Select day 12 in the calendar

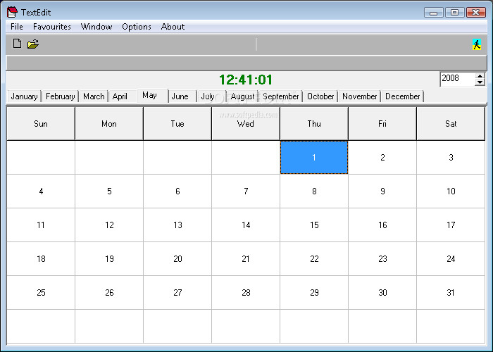coord(109,225)
